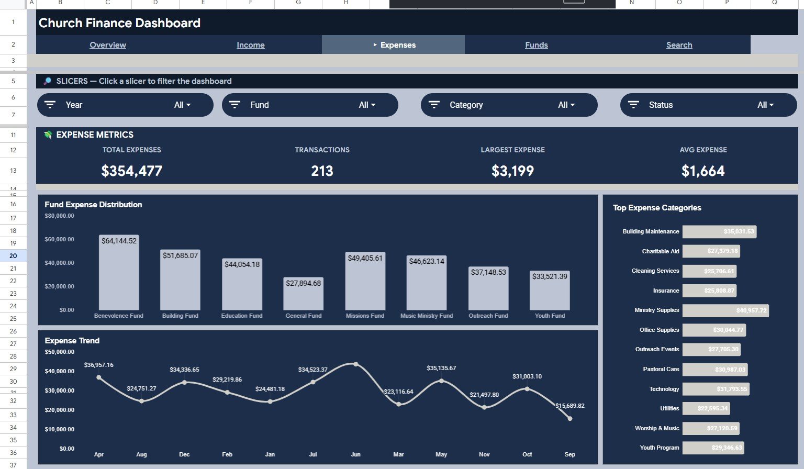
Task: Click the Youth Fund bar
Action: point(550,291)
